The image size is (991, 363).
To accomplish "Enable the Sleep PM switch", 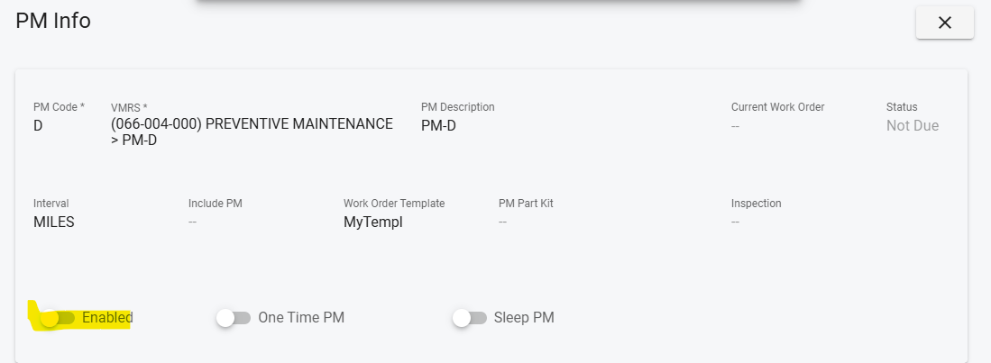I will click(x=470, y=318).
